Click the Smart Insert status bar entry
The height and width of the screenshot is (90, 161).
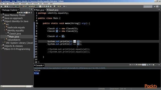[x=114, y=89]
